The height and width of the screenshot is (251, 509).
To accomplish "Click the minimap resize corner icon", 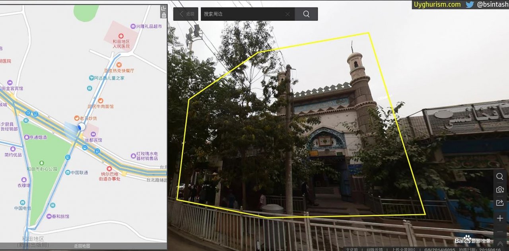I will (x=163, y=8).
